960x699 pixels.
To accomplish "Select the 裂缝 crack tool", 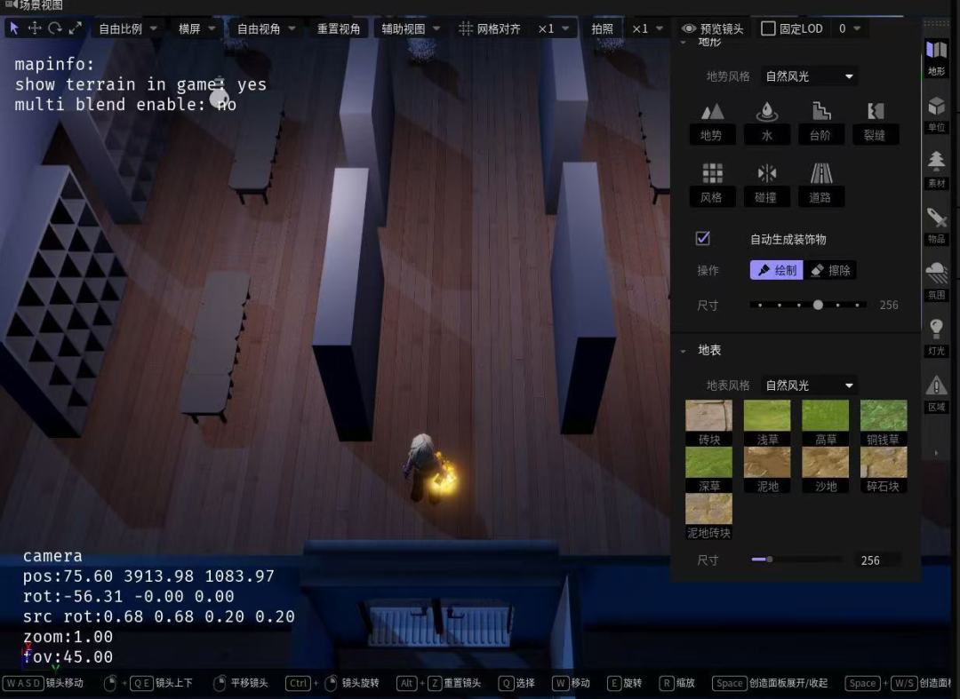I will 876,122.
